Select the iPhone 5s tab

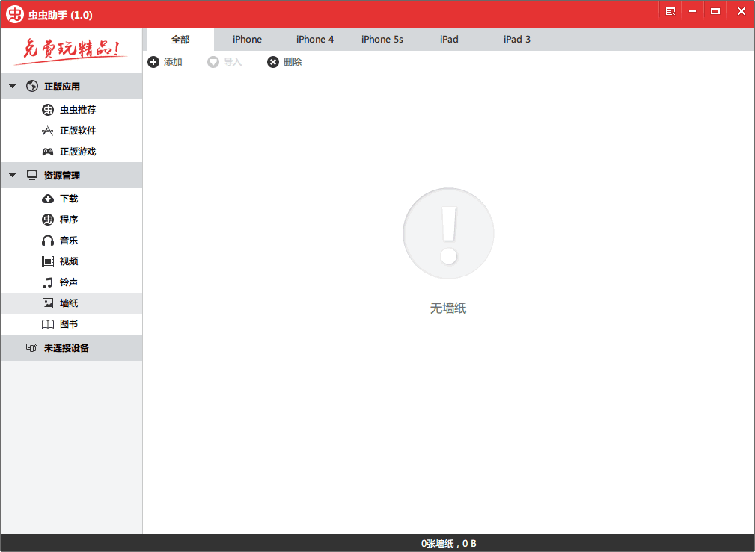(x=382, y=40)
